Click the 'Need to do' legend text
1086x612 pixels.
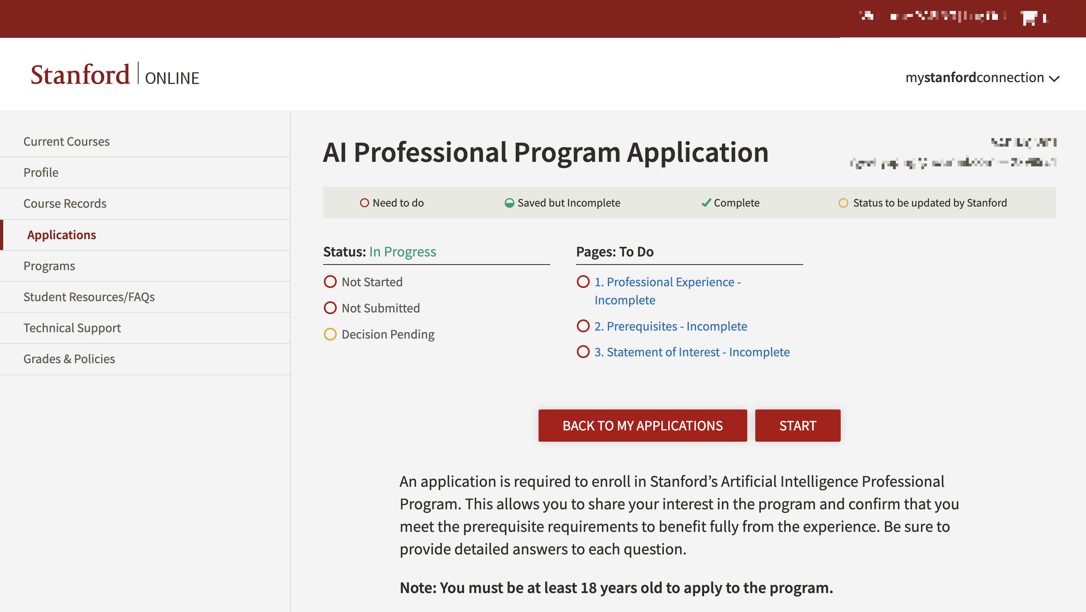pyautogui.click(x=398, y=203)
